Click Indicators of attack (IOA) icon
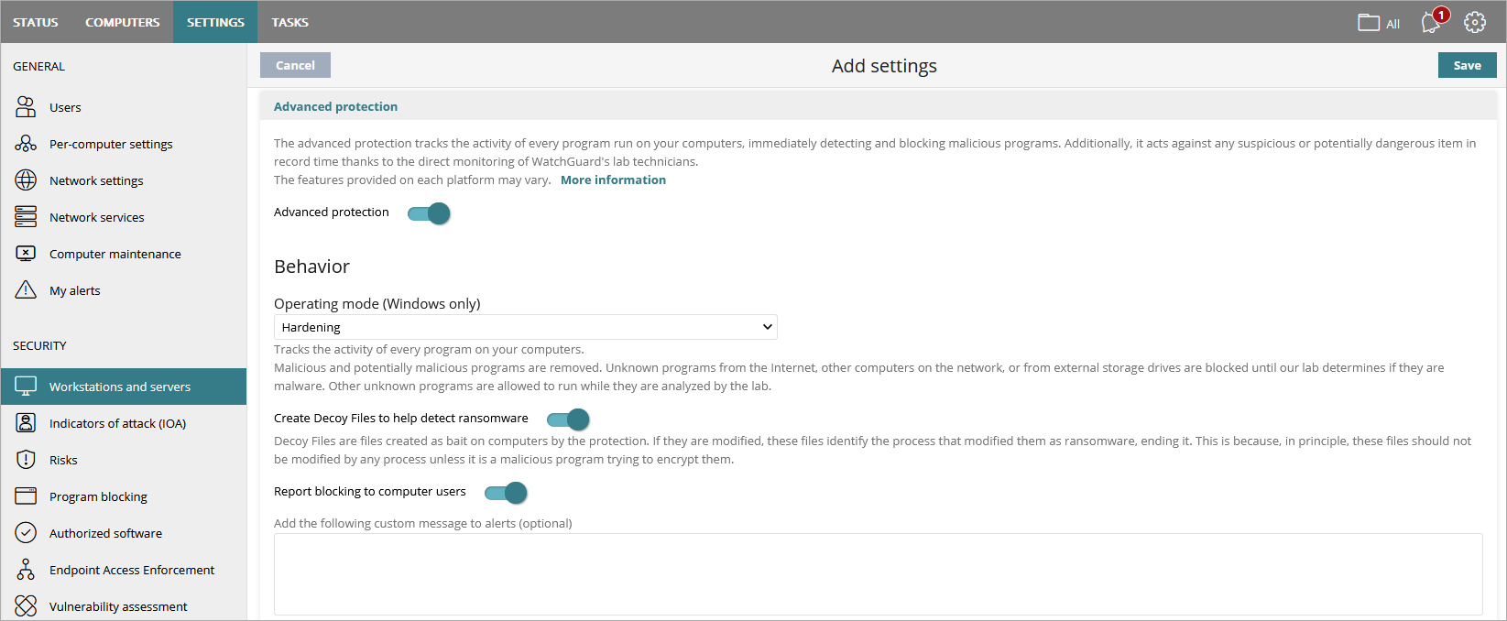This screenshot has height=621, width=1507. pyautogui.click(x=26, y=423)
